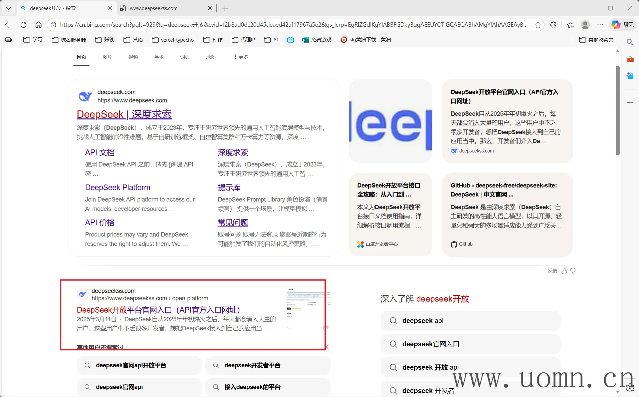Click the thumbs up feedback icon
639x397 pixels.
(x=564, y=271)
